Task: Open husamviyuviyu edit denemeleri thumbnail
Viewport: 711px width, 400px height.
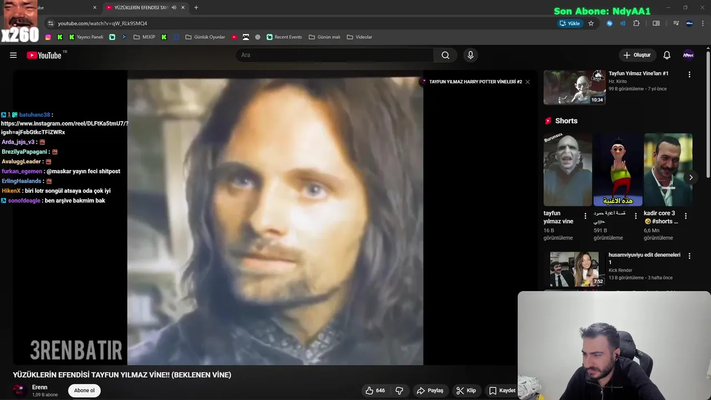Action: (574, 269)
